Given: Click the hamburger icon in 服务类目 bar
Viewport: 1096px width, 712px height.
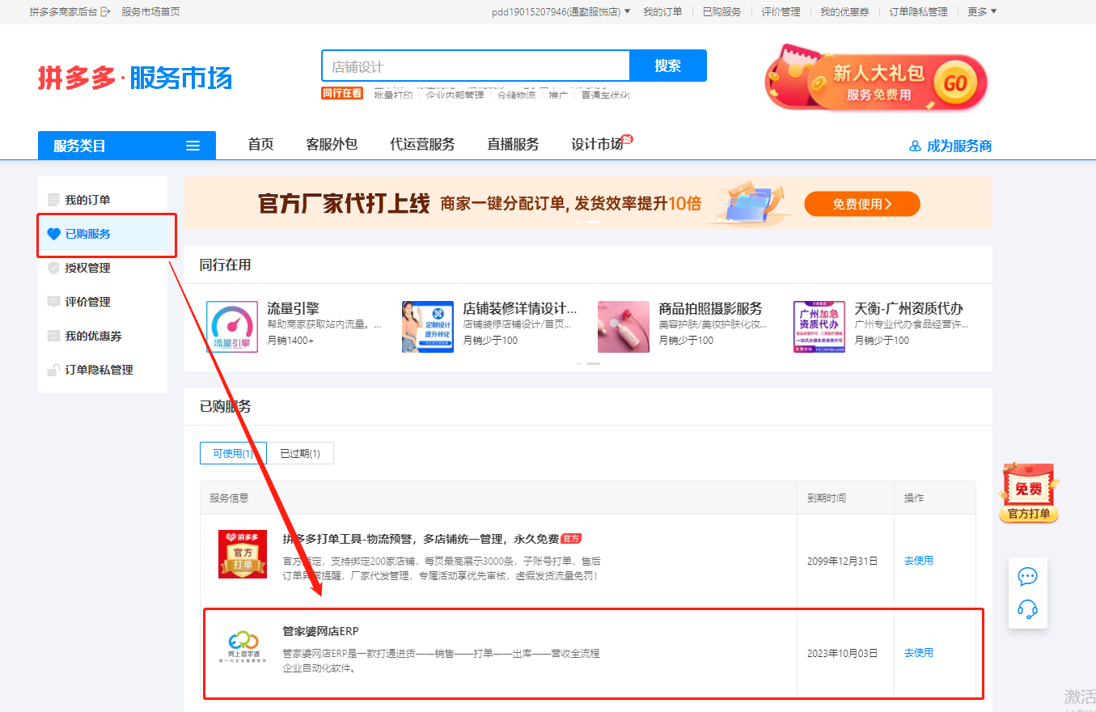Looking at the screenshot, I should 193,146.
